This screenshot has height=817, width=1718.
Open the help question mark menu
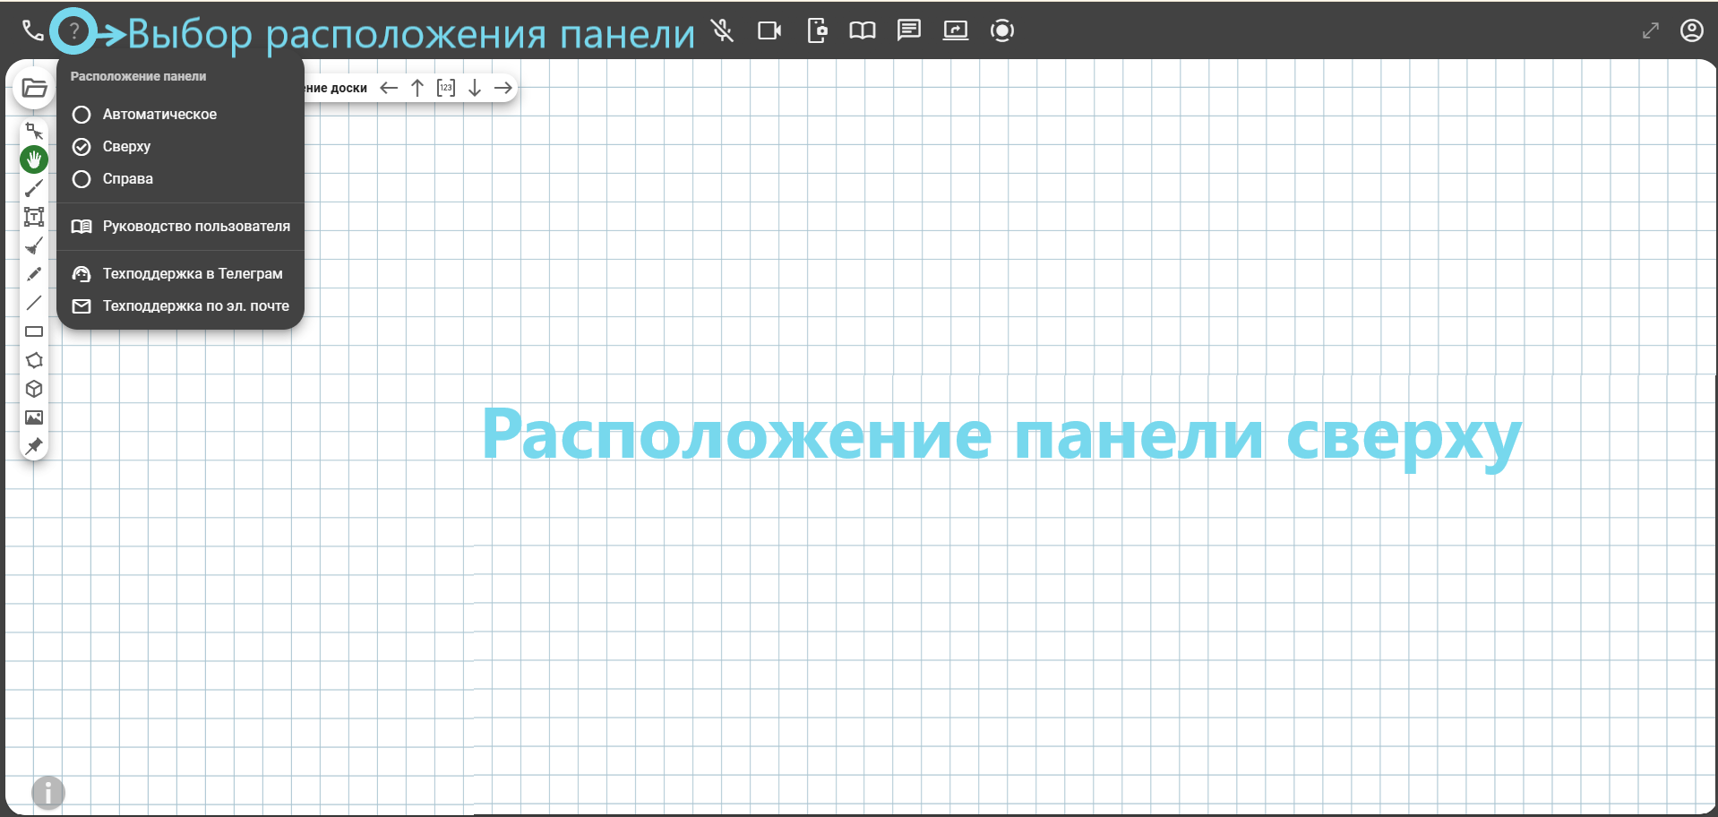click(x=73, y=32)
